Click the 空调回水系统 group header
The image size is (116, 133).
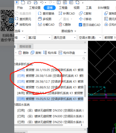tap(22, 105)
